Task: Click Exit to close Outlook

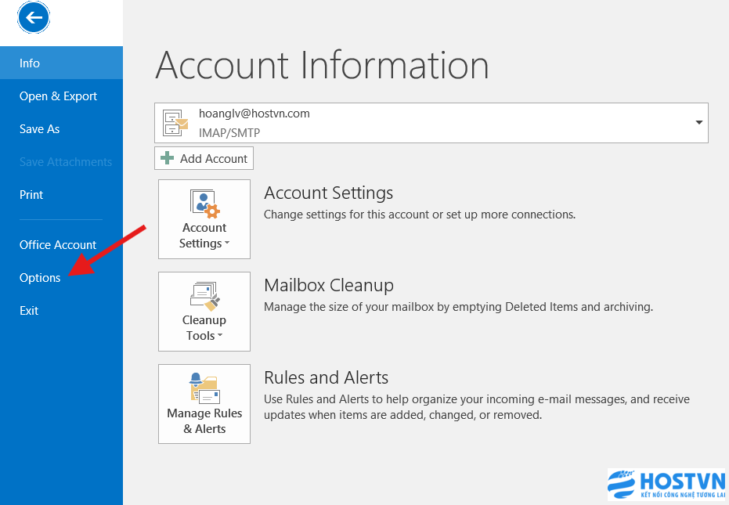Action: [x=29, y=311]
